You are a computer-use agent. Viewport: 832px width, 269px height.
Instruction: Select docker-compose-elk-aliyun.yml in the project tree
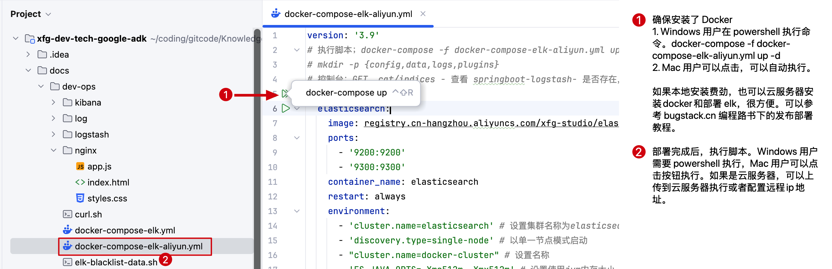[x=138, y=246]
